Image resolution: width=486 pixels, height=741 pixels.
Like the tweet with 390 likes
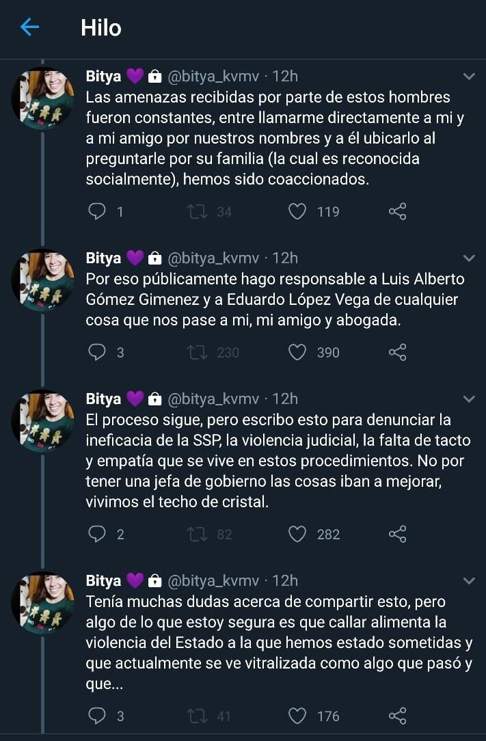(x=297, y=353)
